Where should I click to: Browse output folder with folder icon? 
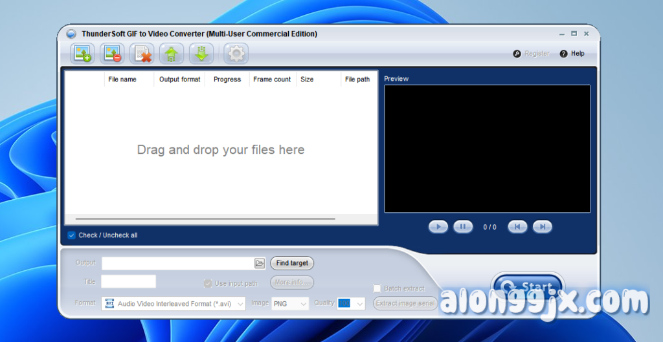[260, 263]
